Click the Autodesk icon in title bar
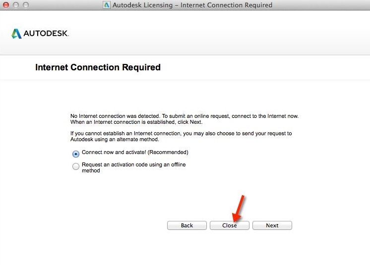 pyautogui.click(x=107, y=5)
